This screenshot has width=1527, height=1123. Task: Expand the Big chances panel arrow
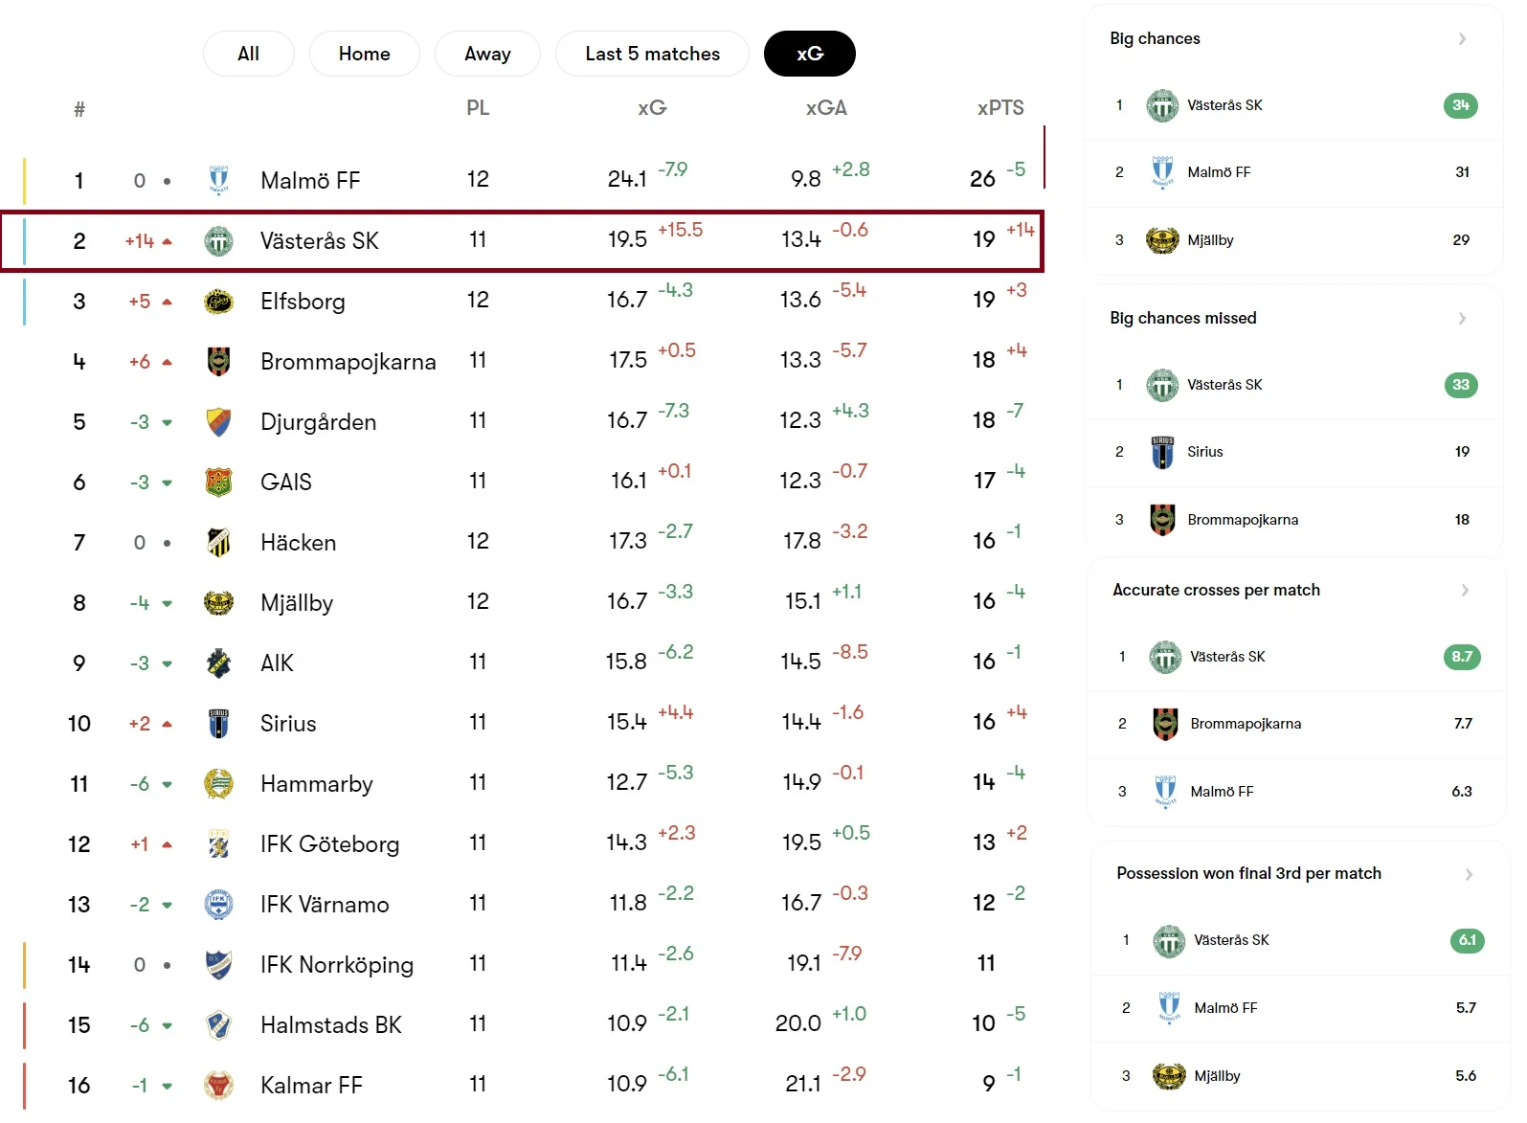click(1462, 38)
